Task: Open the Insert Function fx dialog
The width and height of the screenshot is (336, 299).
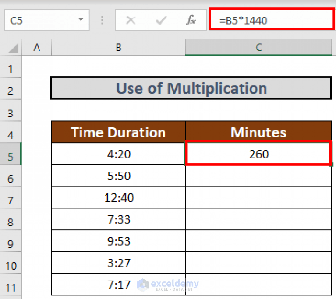Action: pos(191,20)
